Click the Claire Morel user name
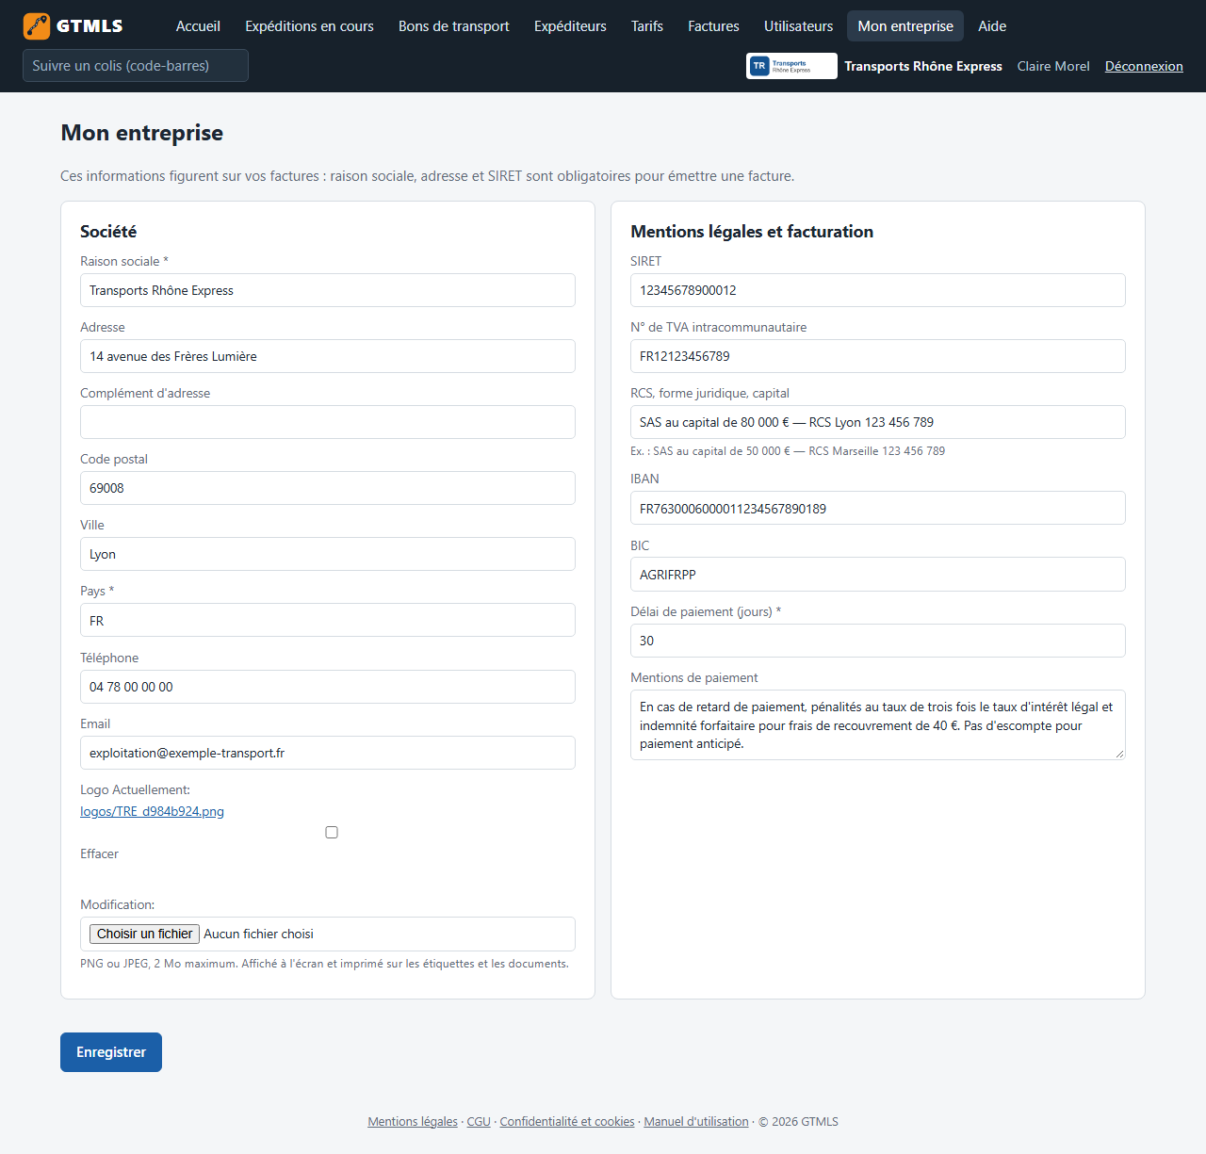The height and width of the screenshot is (1154, 1206). pos(1053,66)
